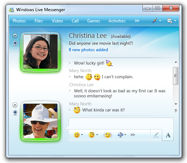This screenshot has width=187, height=163.
Task: Send a nudge with the shaking face icon
Action: 108,135
